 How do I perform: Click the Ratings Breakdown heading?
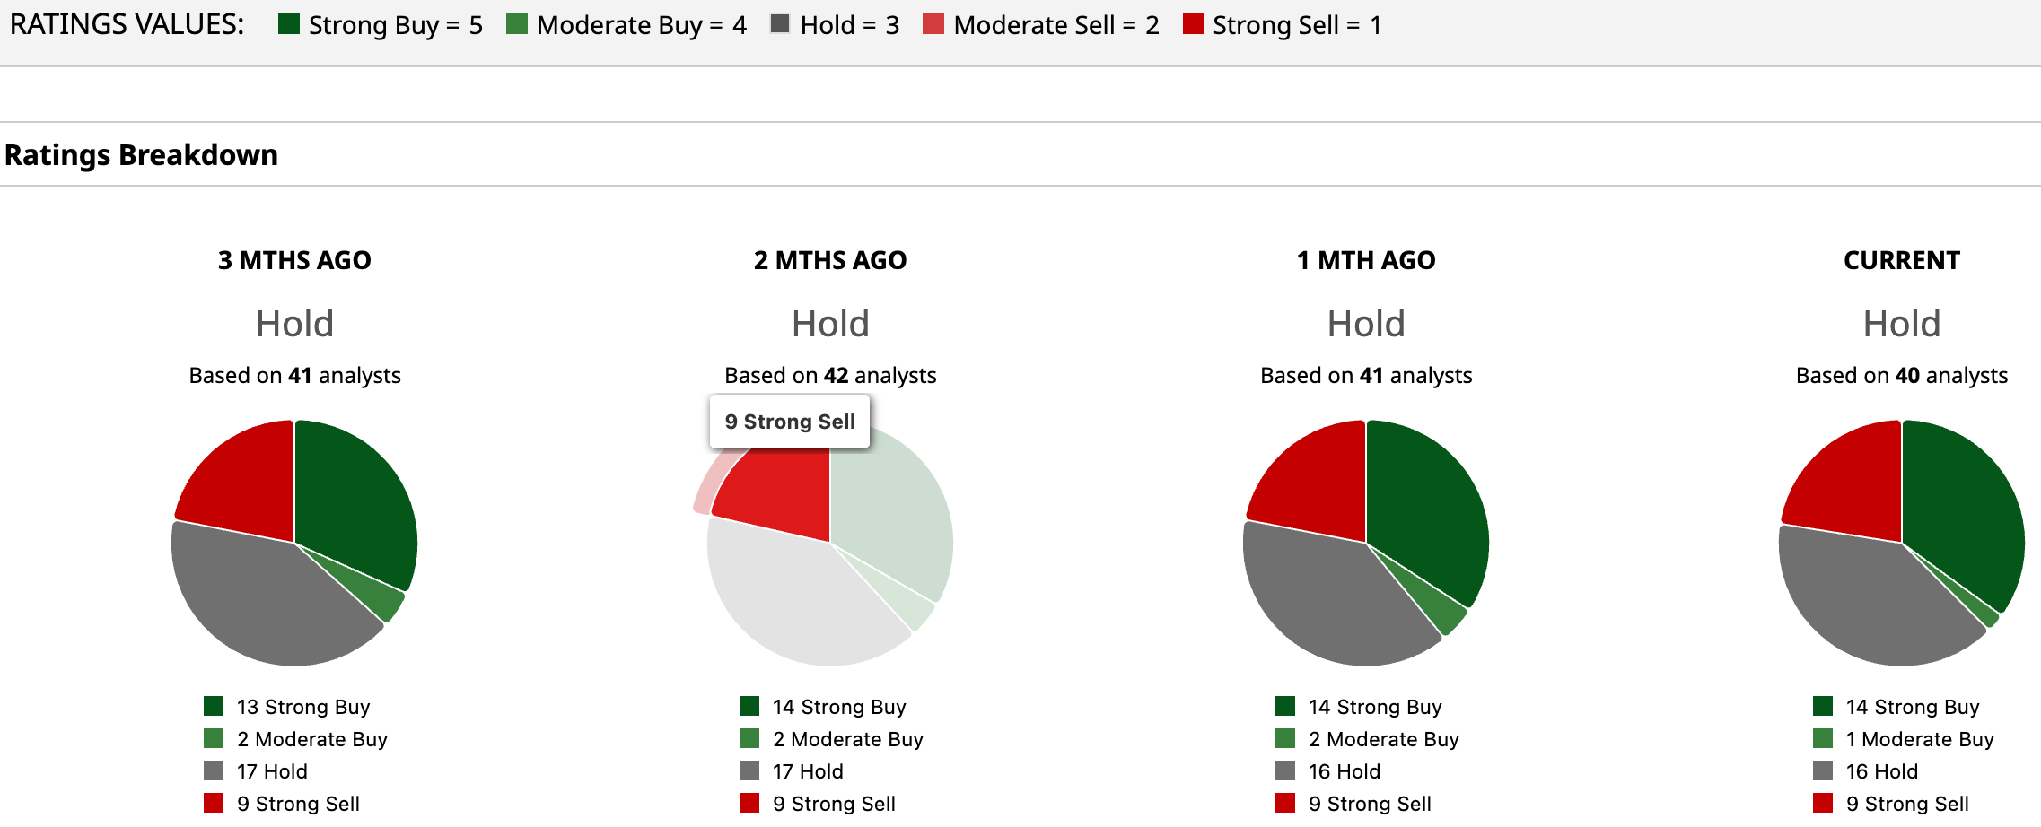(x=141, y=155)
